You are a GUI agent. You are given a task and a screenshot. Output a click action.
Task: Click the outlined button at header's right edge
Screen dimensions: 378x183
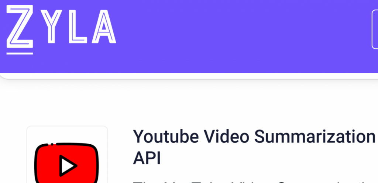(x=375, y=30)
